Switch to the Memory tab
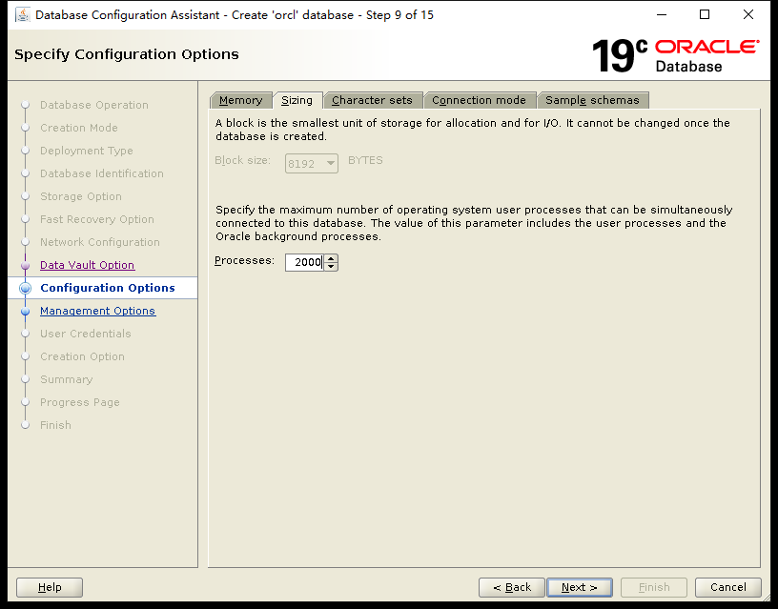This screenshot has width=778, height=609. [241, 100]
